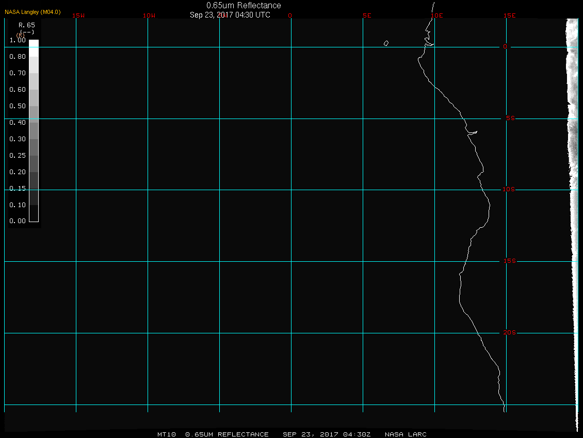The image size is (583, 438).
Task: Click the "0.65um Reflectance" title
Action: pyautogui.click(x=244, y=5)
